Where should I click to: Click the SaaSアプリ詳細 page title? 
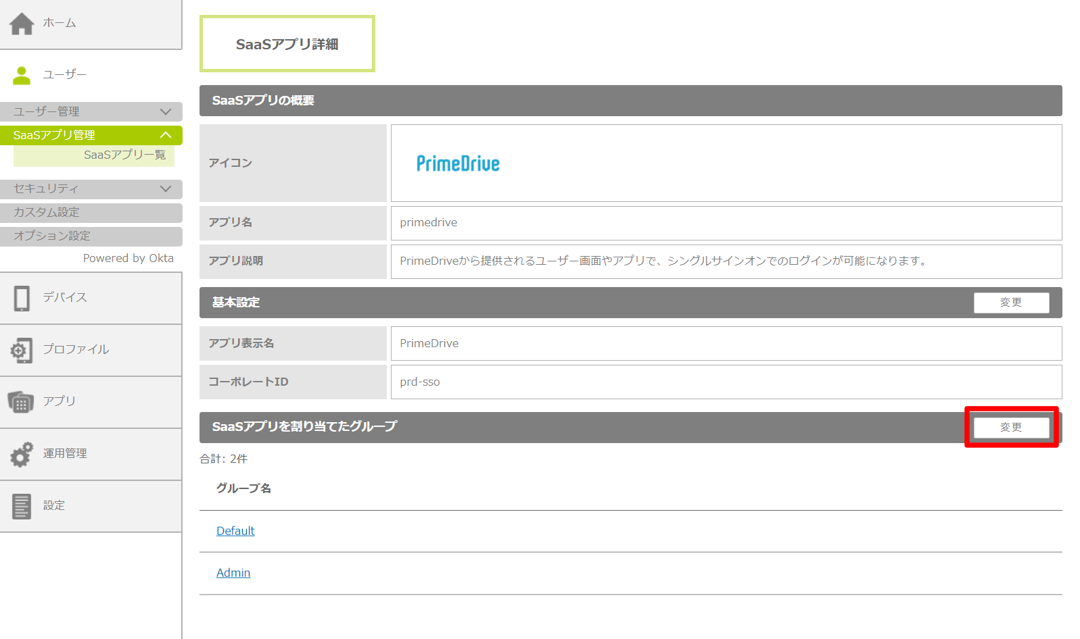[287, 44]
